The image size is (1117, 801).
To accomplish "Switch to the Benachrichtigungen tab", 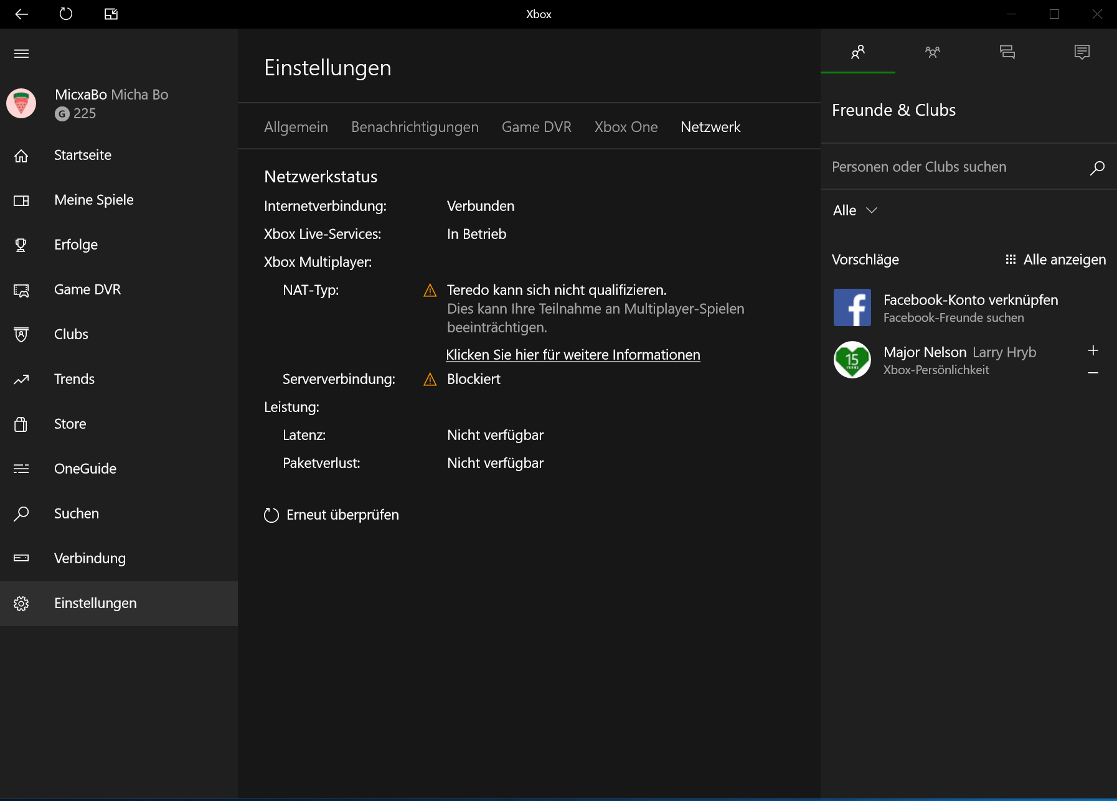I will 415,127.
